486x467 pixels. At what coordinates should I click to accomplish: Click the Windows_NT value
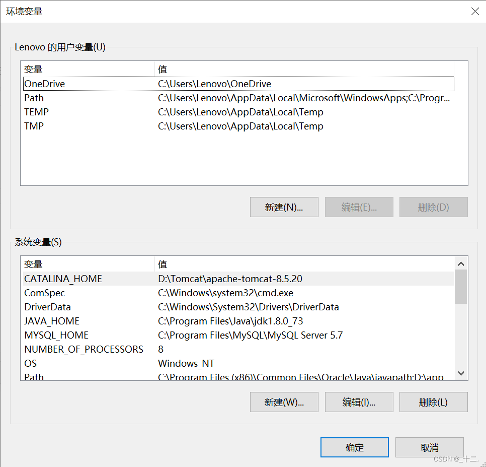pos(186,363)
